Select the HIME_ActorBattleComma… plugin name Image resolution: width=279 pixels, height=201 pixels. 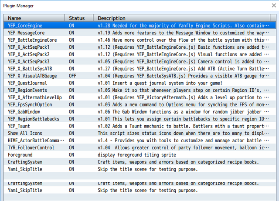(36, 141)
